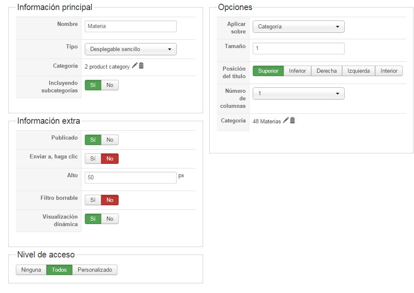The image size is (414, 293).
Task: Select Derecha for title position
Action: [327, 71]
